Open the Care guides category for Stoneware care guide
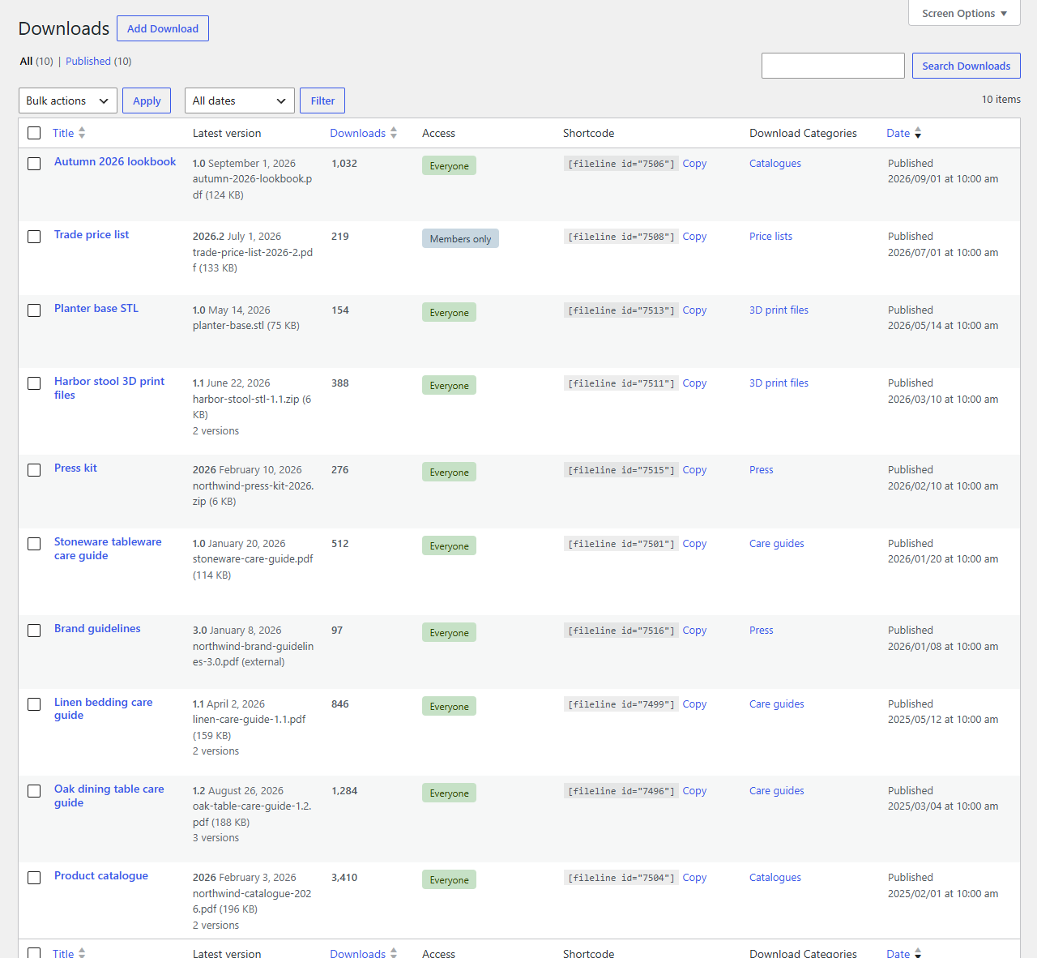The image size is (1037, 958). pyautogui.click(x=777, y=544)
